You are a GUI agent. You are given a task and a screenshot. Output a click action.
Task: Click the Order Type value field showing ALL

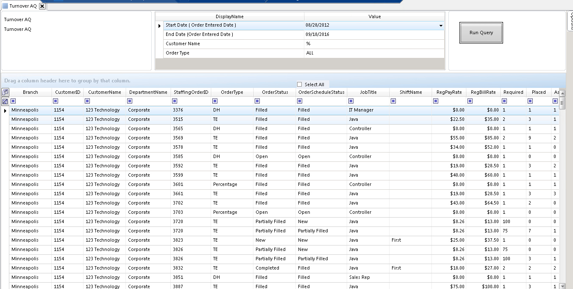click(374, 53)
